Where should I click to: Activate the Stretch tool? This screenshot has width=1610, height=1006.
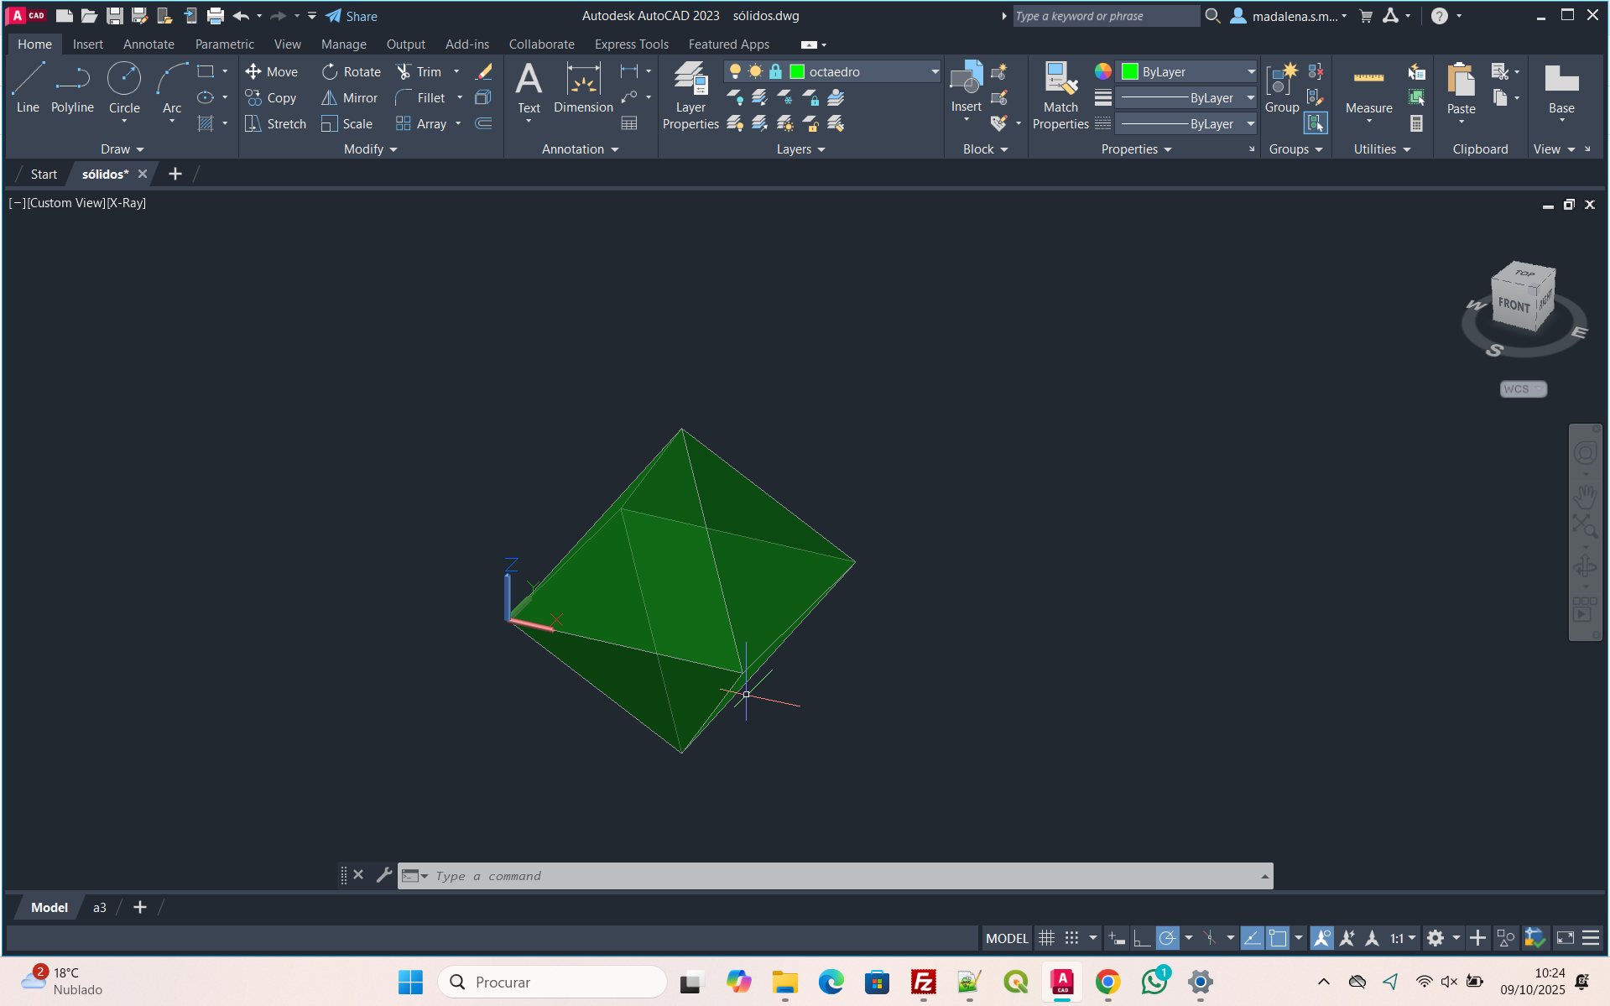coord(275,124)
